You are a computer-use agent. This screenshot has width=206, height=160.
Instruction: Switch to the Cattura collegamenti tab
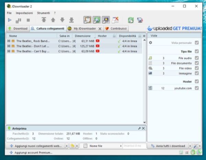(48, 28)
